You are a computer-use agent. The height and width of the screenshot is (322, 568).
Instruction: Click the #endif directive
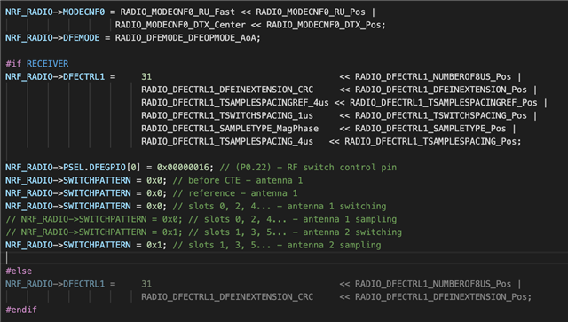(21, 310)
